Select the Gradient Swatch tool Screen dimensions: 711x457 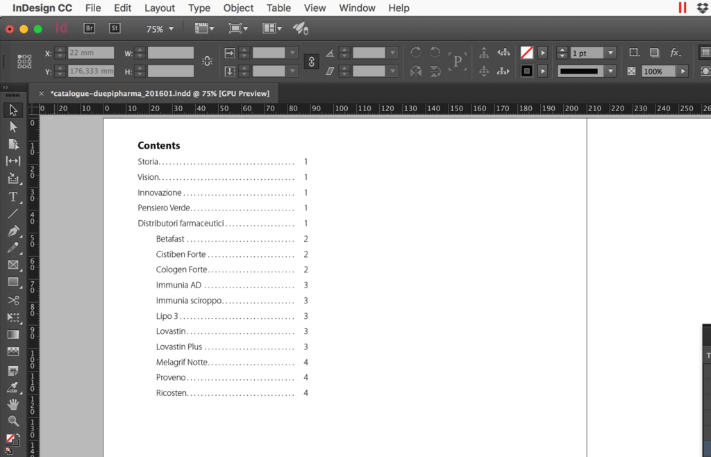coord(13,335)
